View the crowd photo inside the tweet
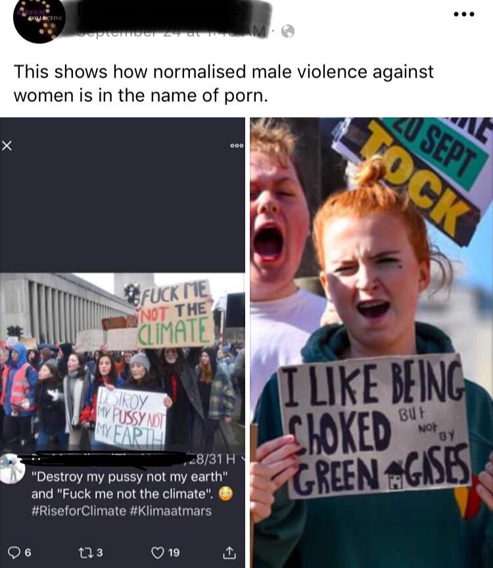Image resolution: width=493 pixels, height=568 pixels. click(x=122, y=362)
